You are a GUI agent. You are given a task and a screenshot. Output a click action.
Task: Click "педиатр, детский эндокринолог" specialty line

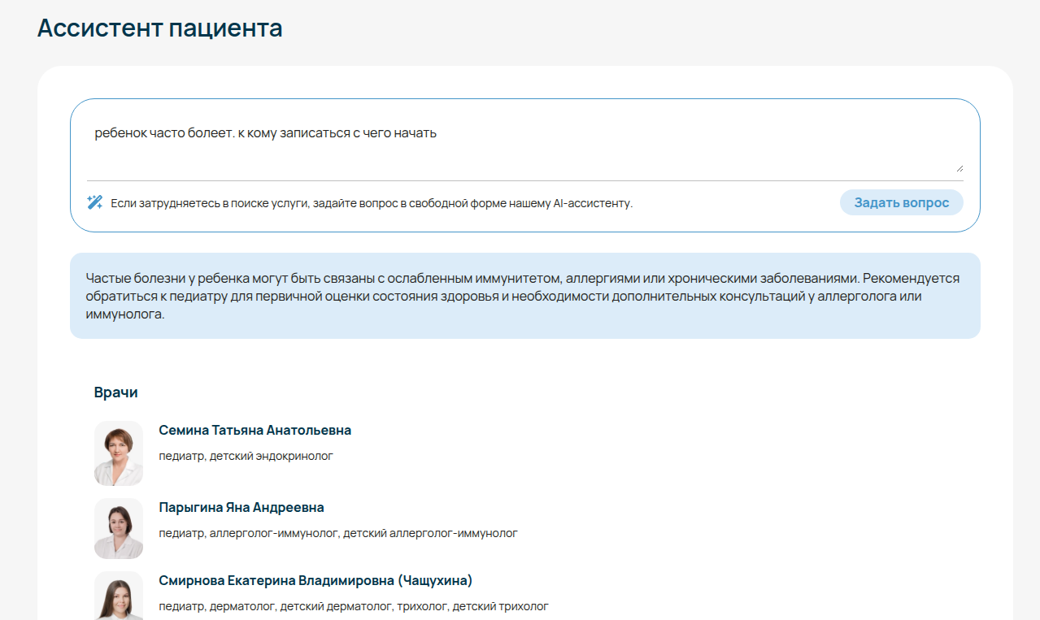[246, 456]
